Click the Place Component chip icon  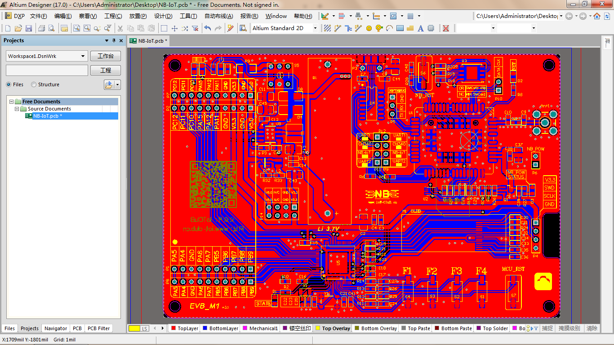point(431,28)
